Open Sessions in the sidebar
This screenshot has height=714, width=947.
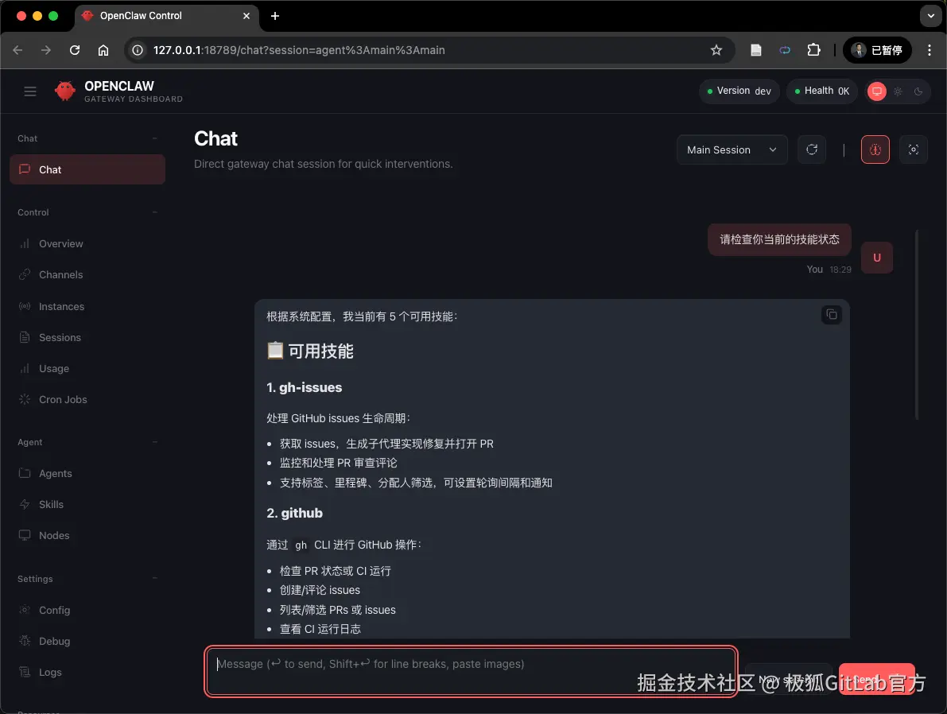pyautogui.click(x=87, y=338)
